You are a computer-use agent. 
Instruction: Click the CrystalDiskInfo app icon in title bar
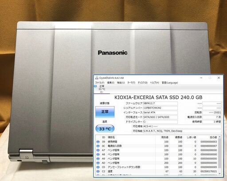(x=97, y=78)
